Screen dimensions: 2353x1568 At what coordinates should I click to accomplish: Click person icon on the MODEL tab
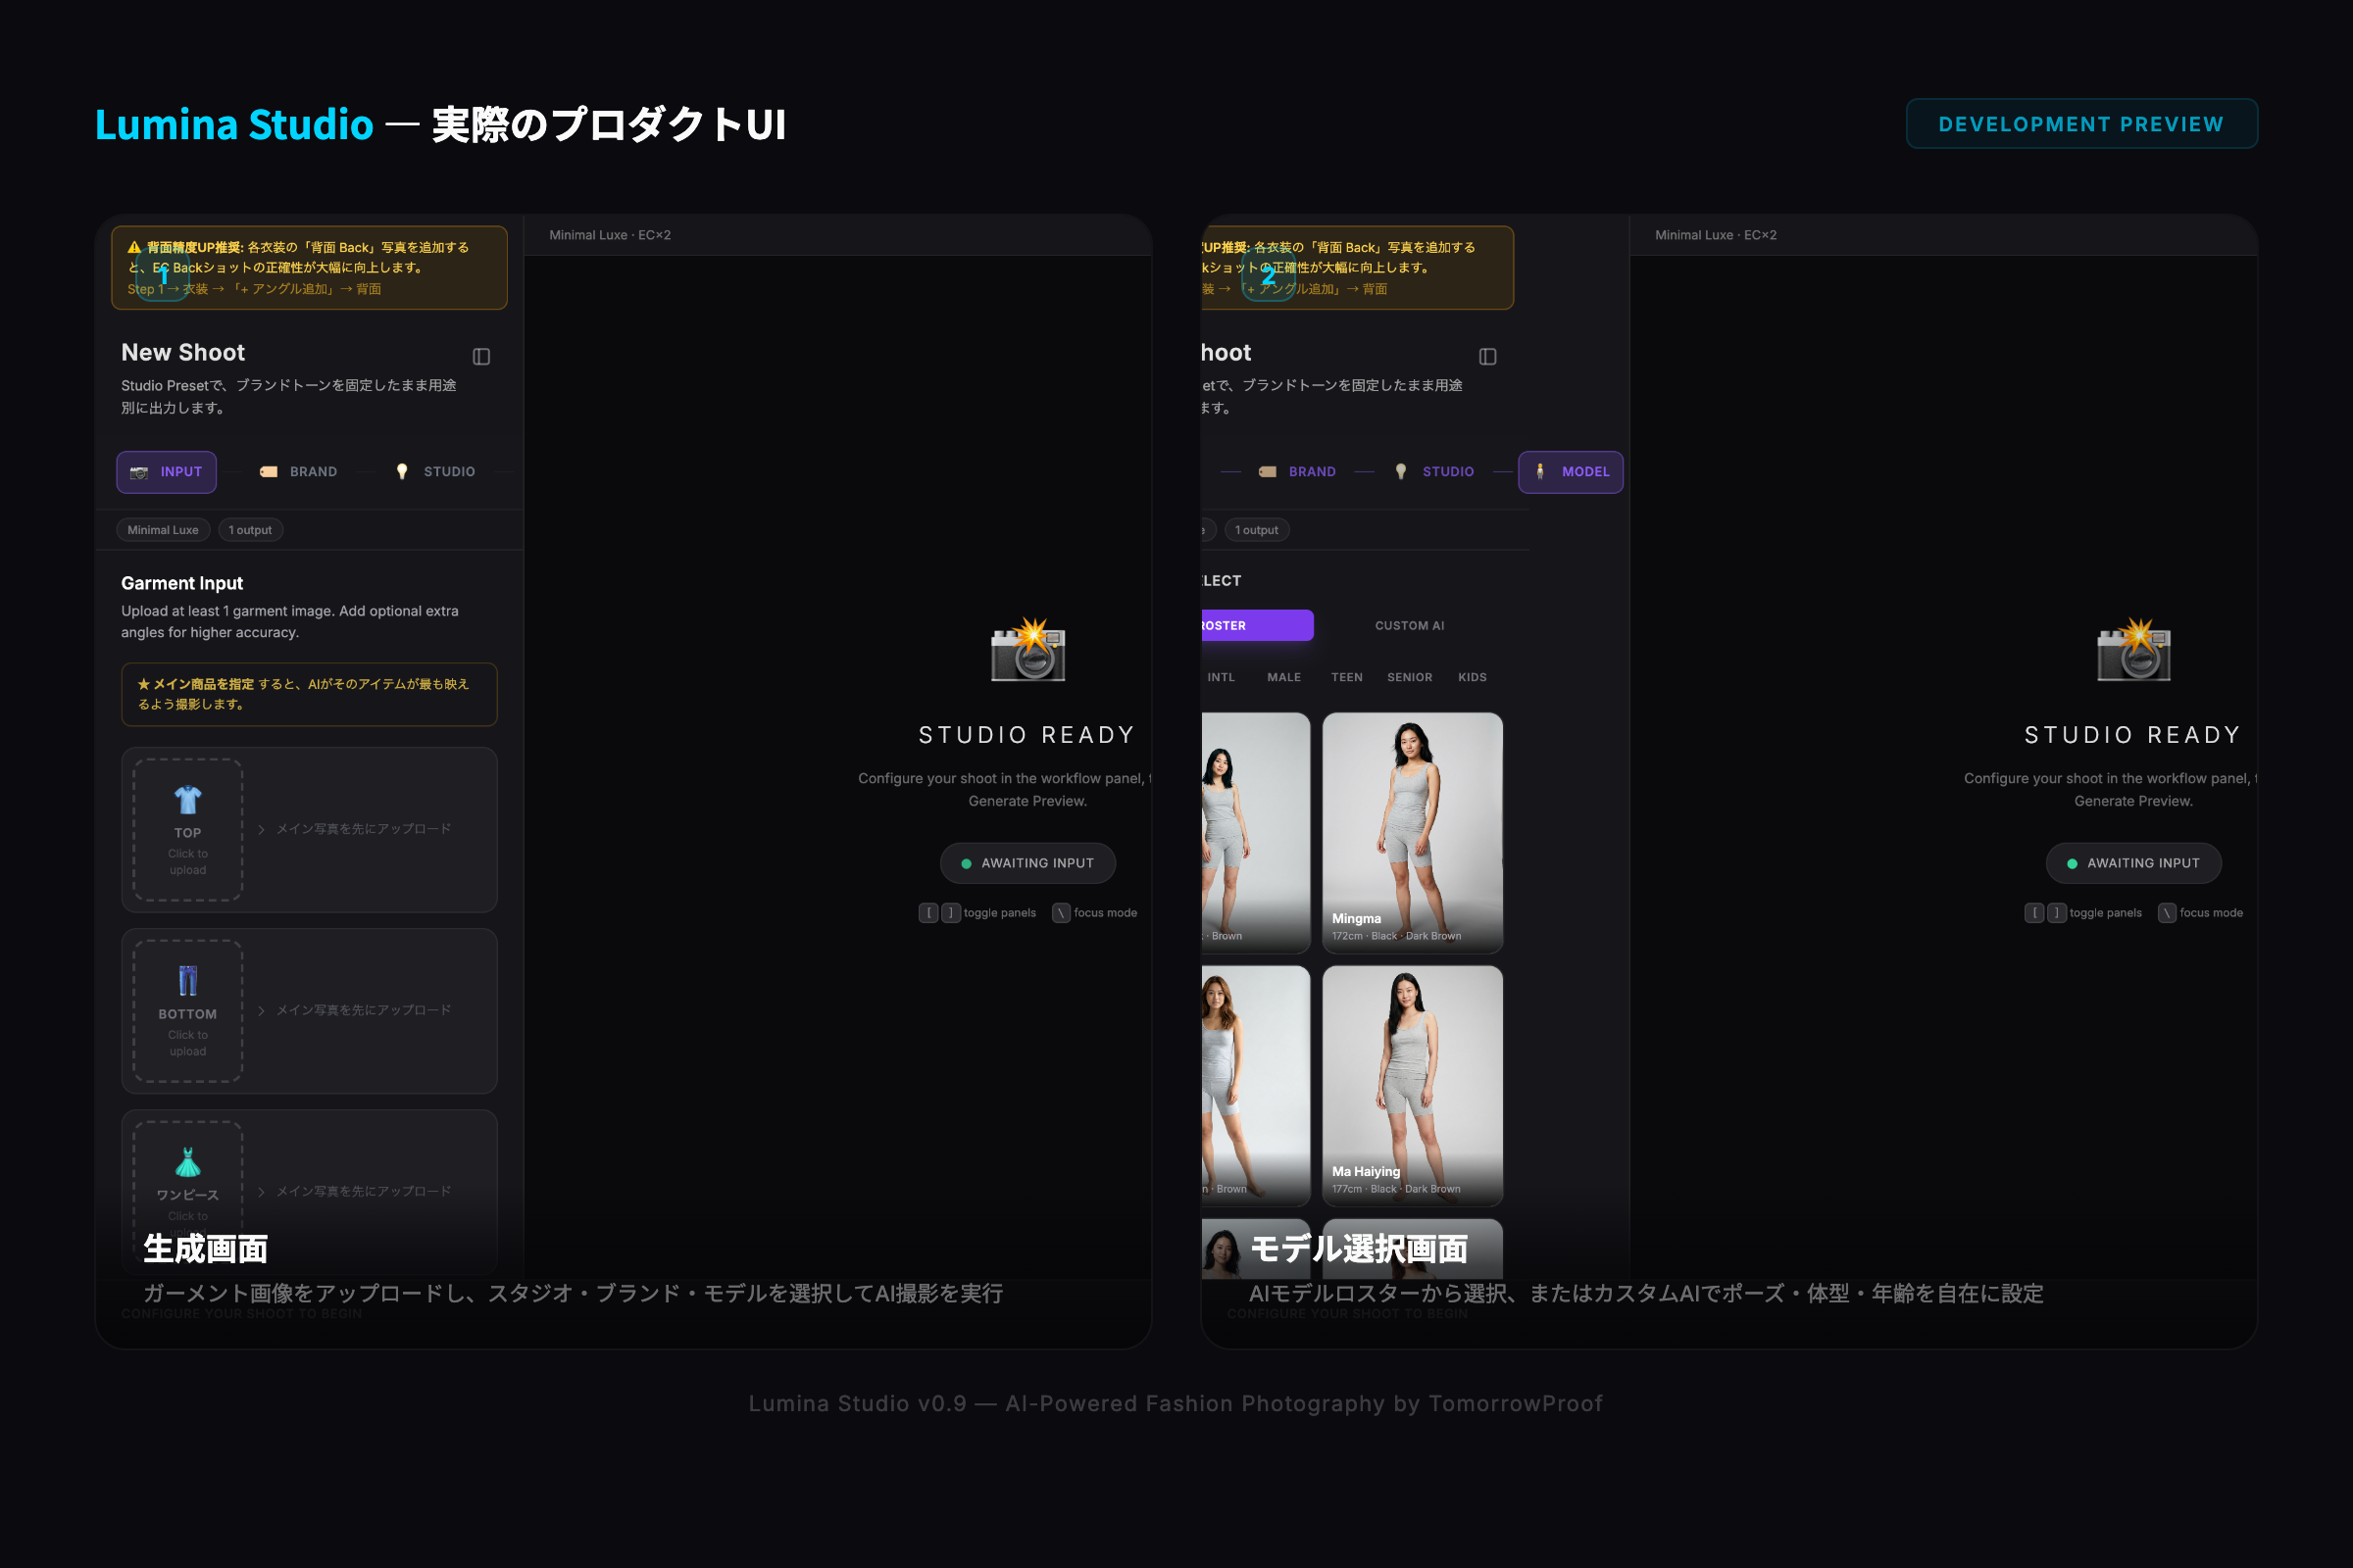(1539, 472)
